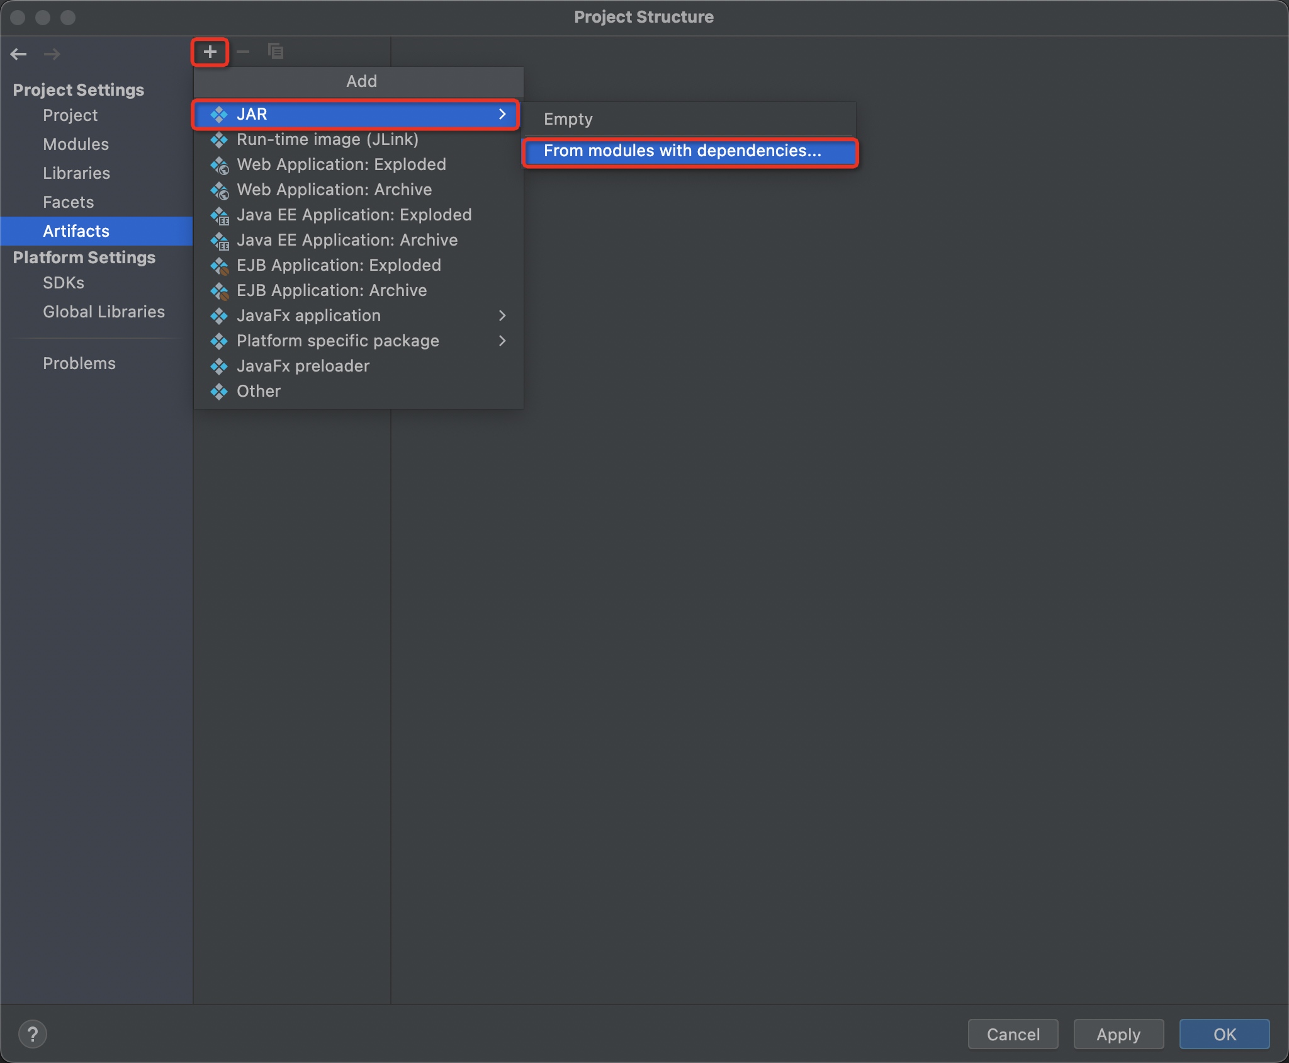The image size is (1289, 1063).
Task: Go to the SDKs platform settings
Action: point(63,283)
